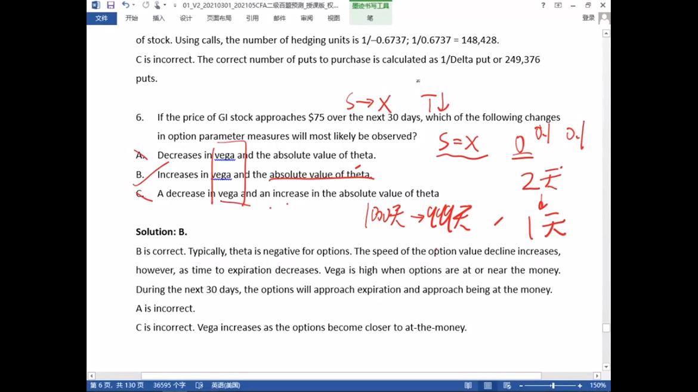
Task: Click text 'A is incorrect.'
Action: [166, 309]
